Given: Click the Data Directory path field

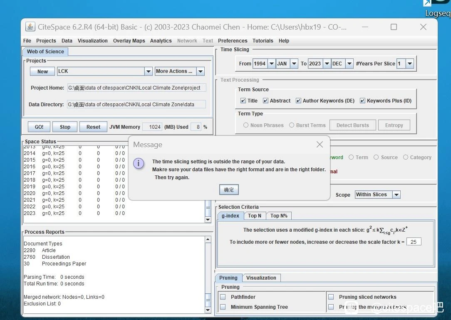Looking at the screenshot, I should tap(136, 104).
